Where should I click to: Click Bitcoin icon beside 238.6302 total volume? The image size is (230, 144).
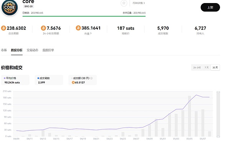pos(3,28)
